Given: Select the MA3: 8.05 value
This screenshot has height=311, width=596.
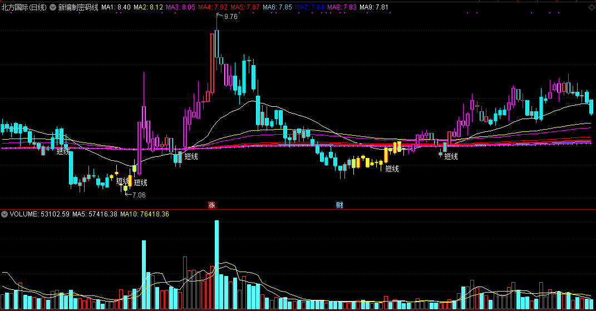Looking at the screenshot, I should coord(180,7).
